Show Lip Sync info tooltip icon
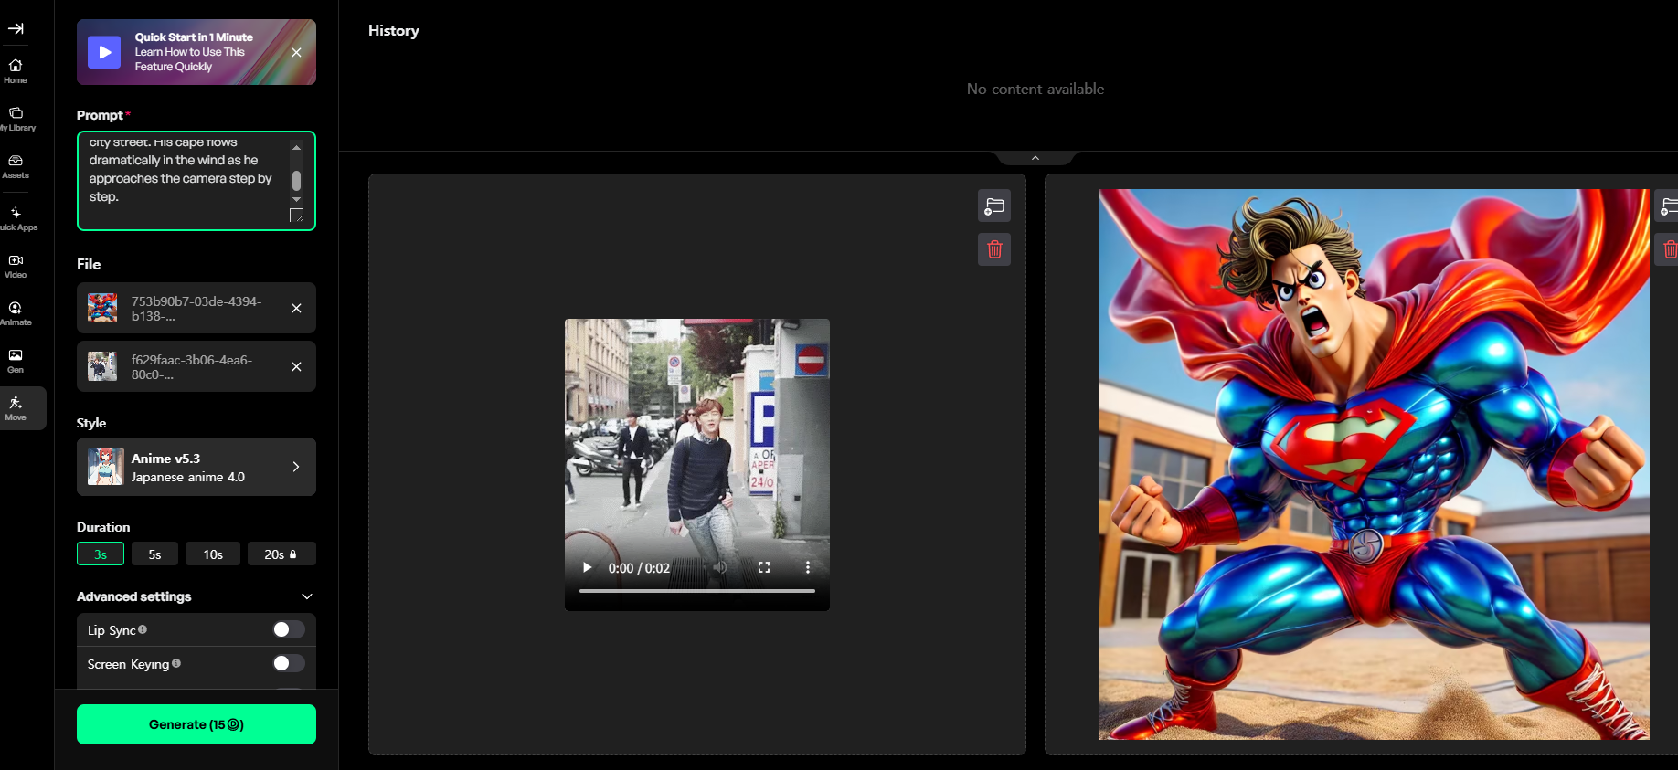 [143, 629]
